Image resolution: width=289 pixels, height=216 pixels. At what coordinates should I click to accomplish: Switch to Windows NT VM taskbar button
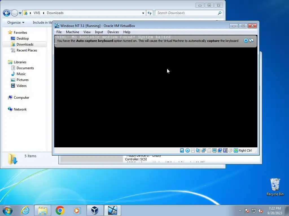pyautogui.click(x=112, y=210)
